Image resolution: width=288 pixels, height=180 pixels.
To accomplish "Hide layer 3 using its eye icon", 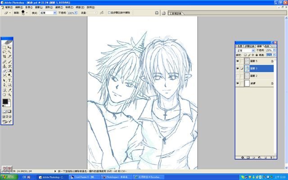I will (x=238, y=68).
